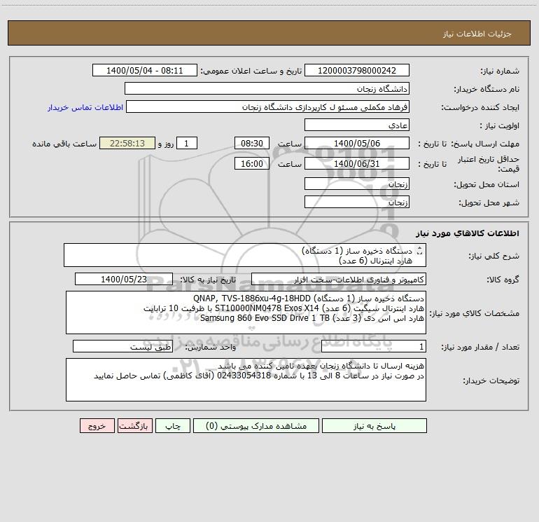
Task: Click the remaining days field showing 1
Action: (187, 143)
